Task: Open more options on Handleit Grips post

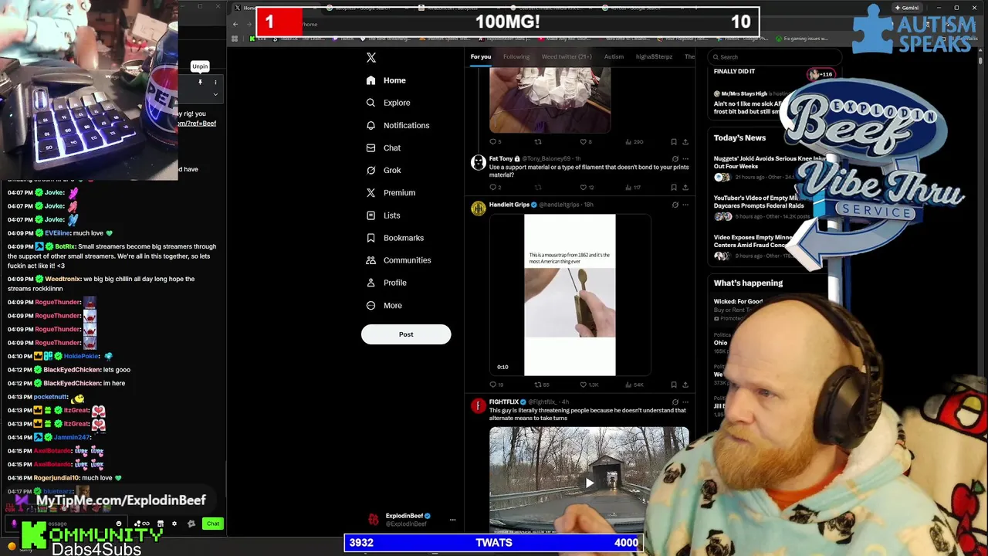Action: click(x=685, y=205)
